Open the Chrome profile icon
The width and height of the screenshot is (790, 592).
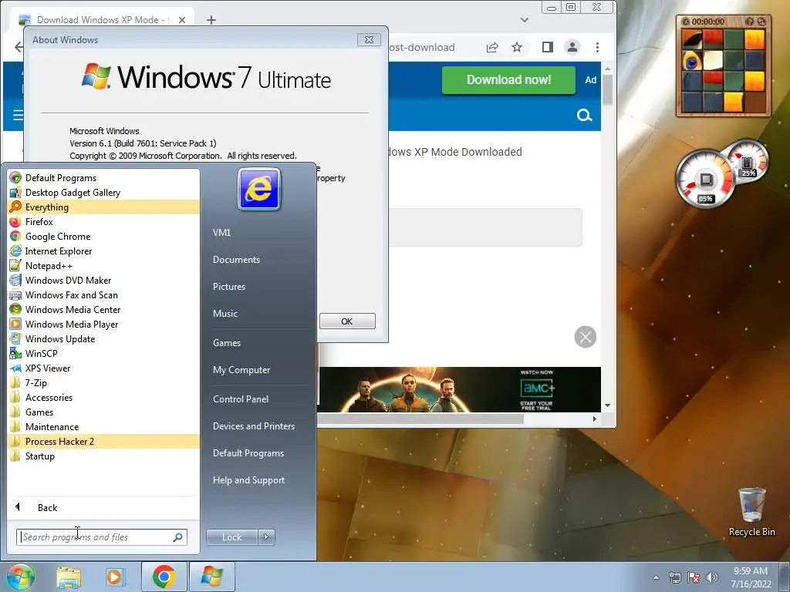pos(572,47)
